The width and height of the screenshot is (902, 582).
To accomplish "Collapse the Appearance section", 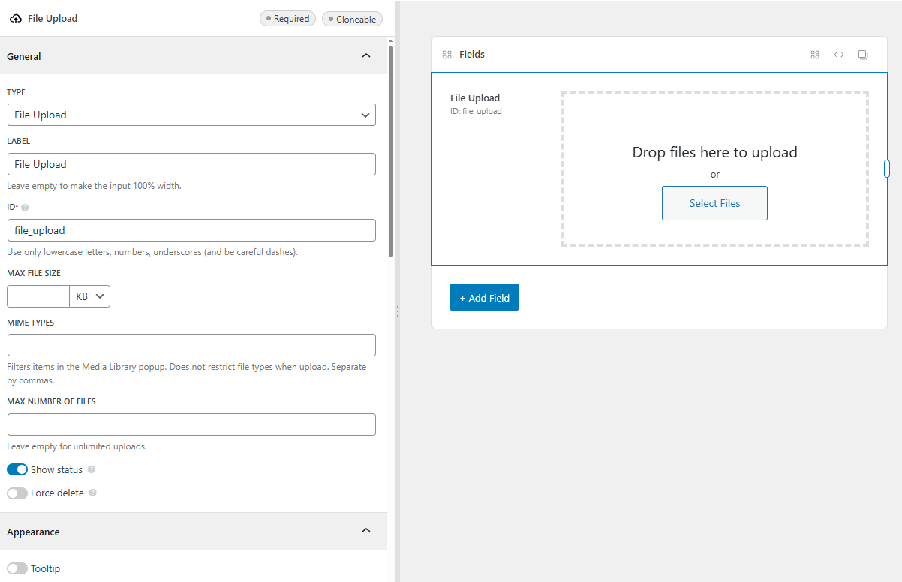I will click(366, 530).
